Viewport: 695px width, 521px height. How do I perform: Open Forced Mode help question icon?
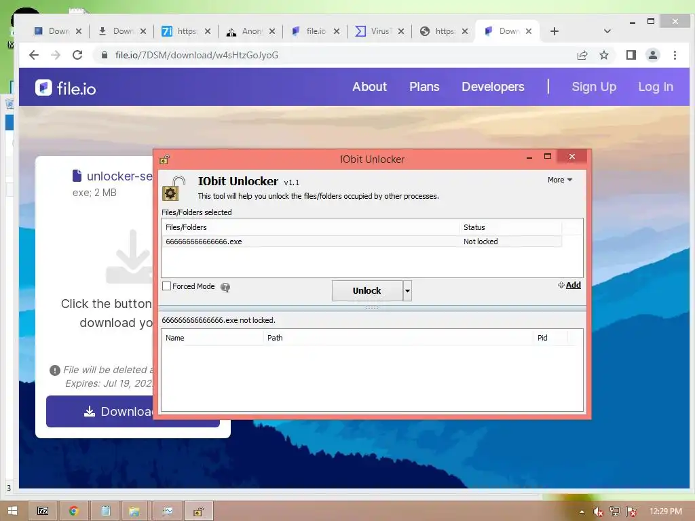coord(225,287)
